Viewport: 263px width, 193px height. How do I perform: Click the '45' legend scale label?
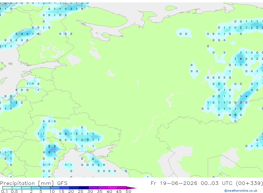click(x=119, y=191)
